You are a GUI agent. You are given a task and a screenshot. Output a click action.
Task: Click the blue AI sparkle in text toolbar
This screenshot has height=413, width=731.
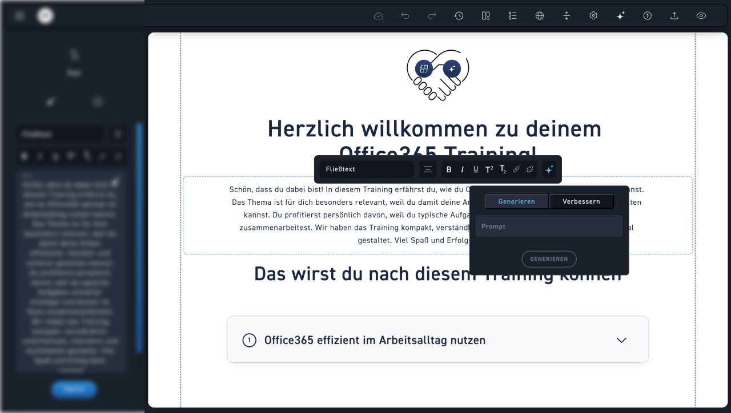549,169
